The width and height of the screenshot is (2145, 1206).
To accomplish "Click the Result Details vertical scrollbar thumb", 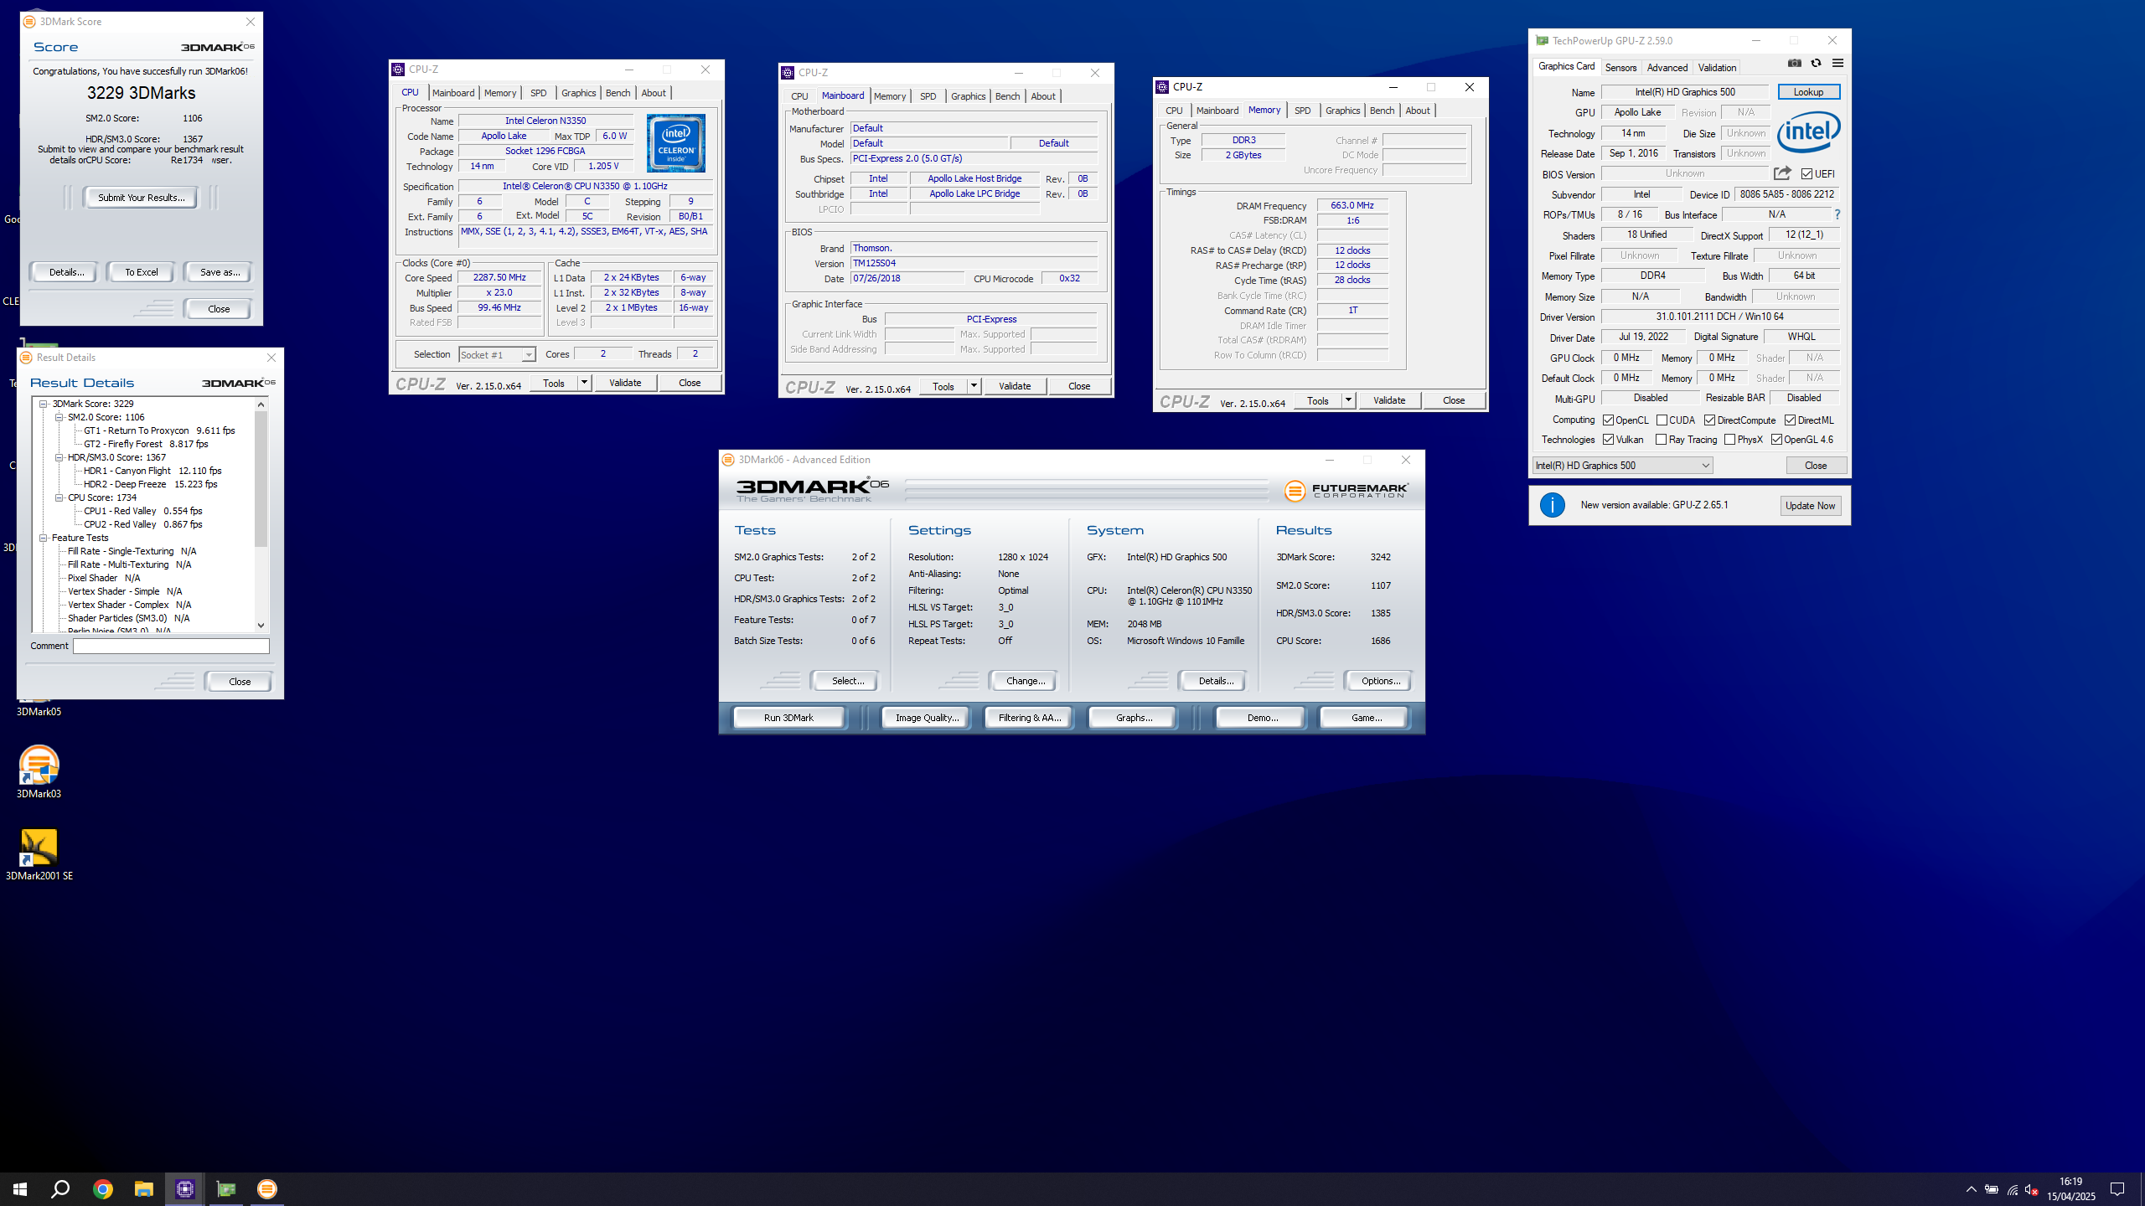I will click(261, 479).
